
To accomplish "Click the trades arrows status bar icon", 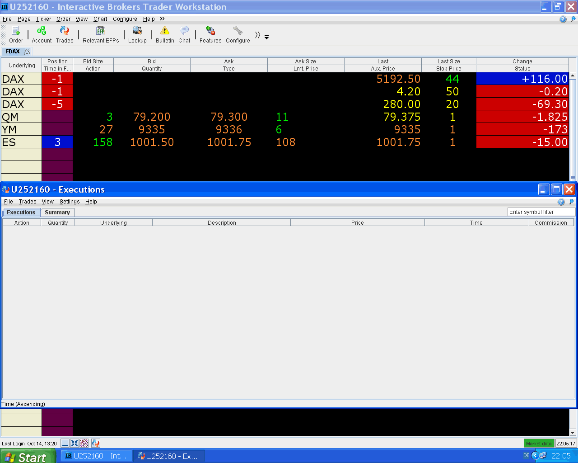I will [96, 443].
